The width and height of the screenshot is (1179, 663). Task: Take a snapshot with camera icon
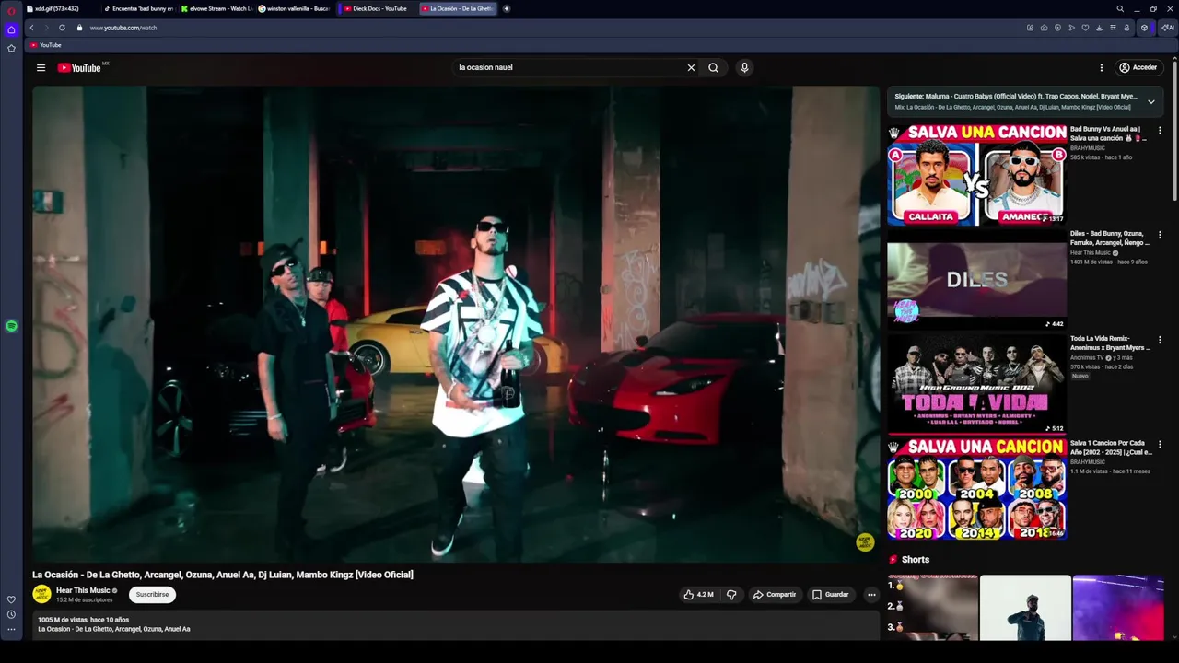point(1044,28)
